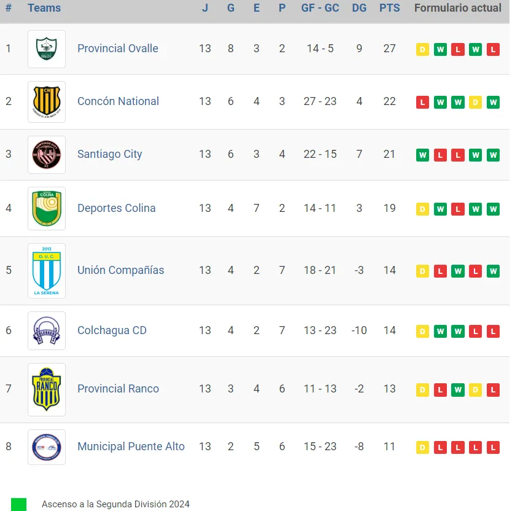Open the Municipal Puente Alto team page
Screen dimensions: 523x511
tap(131, 447)
